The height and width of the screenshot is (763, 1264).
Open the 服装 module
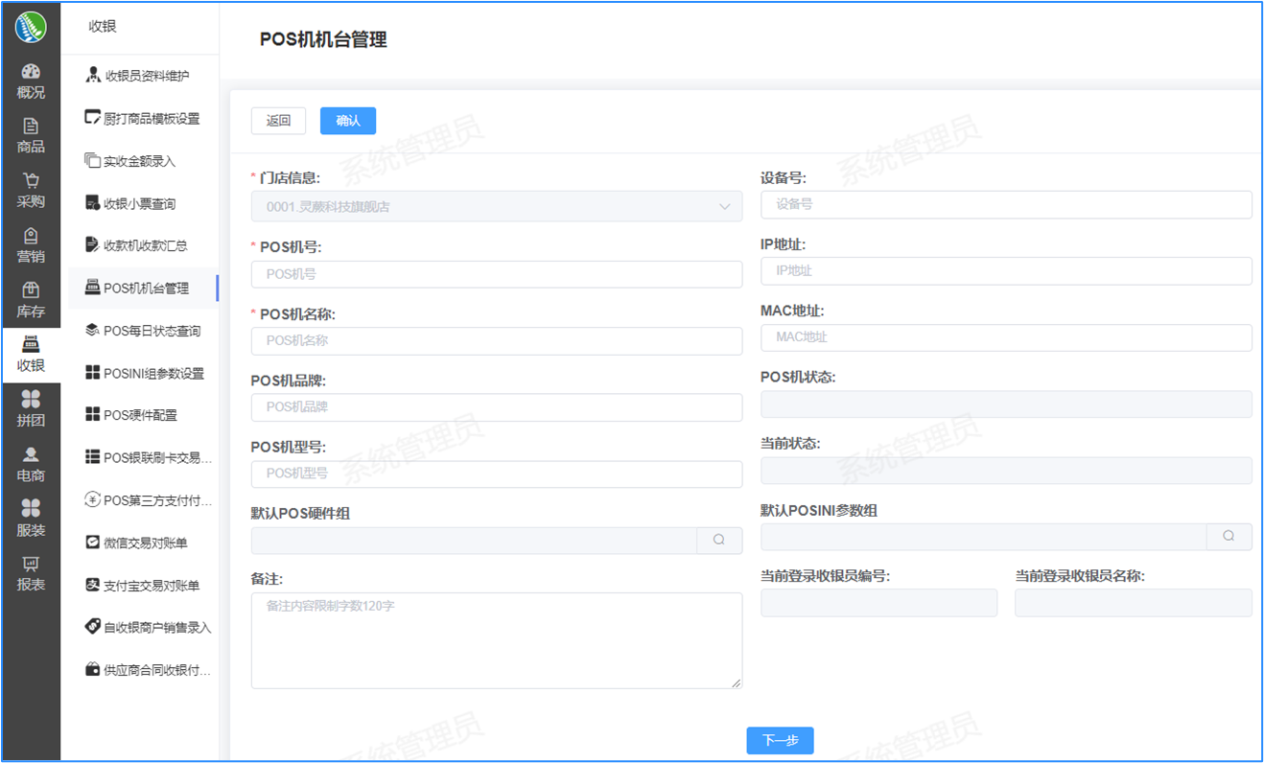coord(31,520)
